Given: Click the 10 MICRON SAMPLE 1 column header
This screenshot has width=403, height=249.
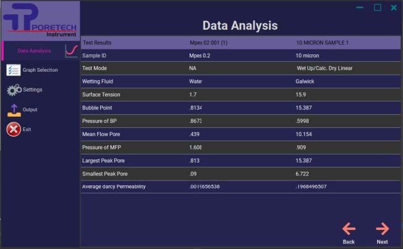Looking at the screenshot, I should [322, 43].
